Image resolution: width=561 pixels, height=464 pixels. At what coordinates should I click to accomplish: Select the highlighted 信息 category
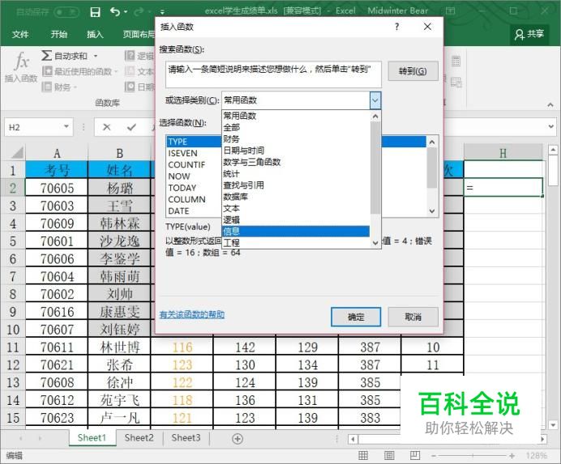tap(296, 232)
